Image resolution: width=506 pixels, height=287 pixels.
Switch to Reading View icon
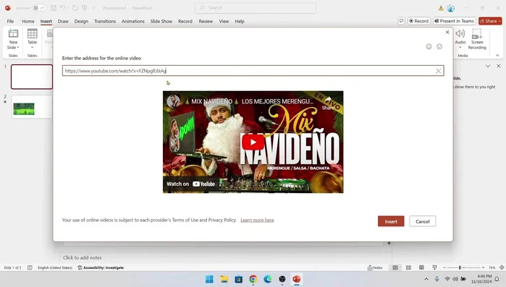(421, 267)
